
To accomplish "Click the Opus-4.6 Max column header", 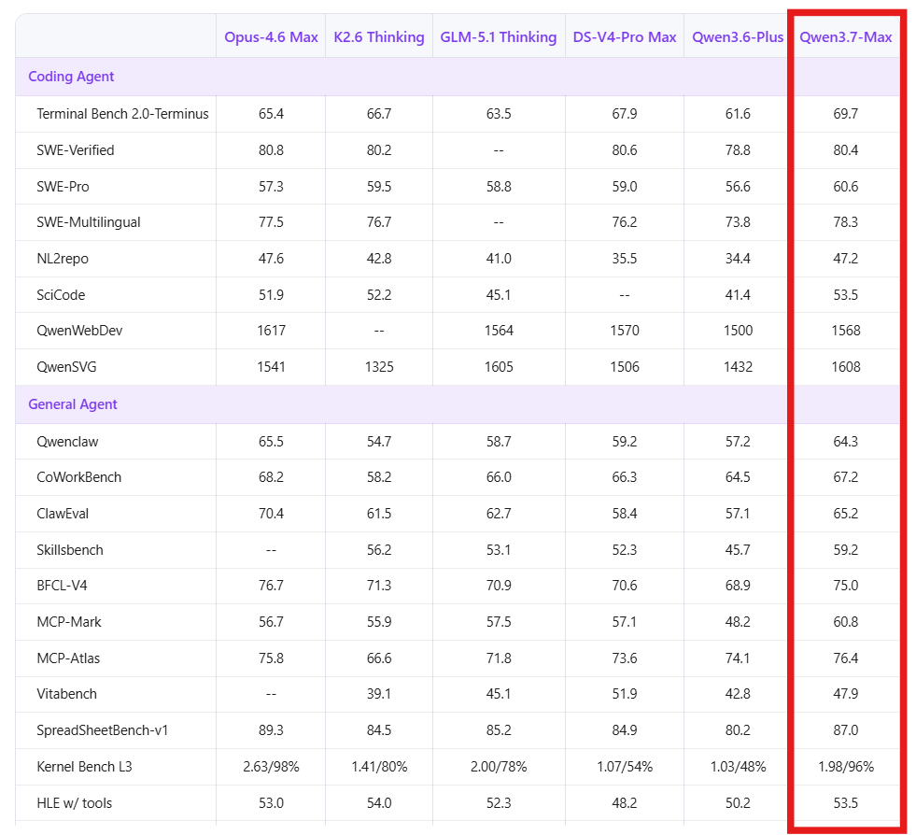I will point(271,36).
